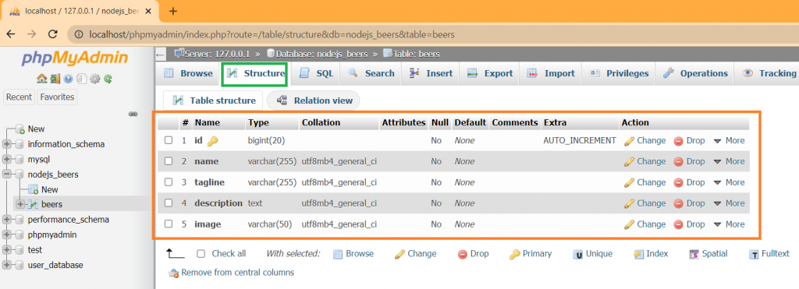Tick the checkbox for the id column
Image resolution: width=799 pixels, height=289 pixels.
pyautogui.click(x=169, y=140)
